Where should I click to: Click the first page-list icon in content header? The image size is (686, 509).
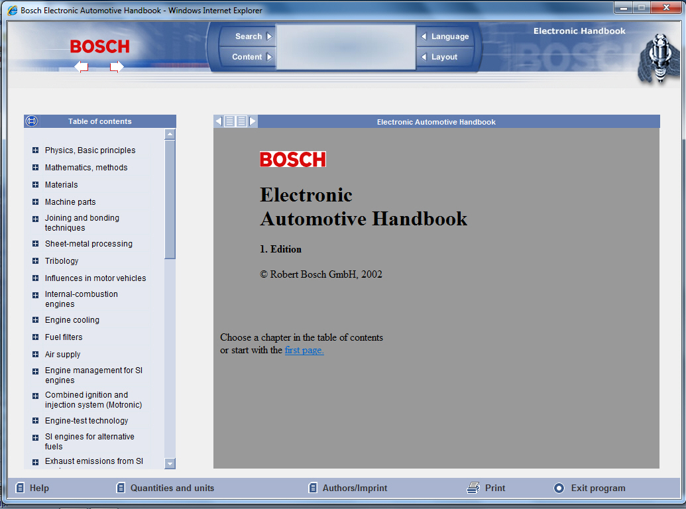click(x=230, y=121)
